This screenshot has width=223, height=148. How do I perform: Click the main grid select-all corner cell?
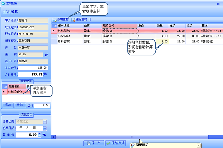coord(54,26)
